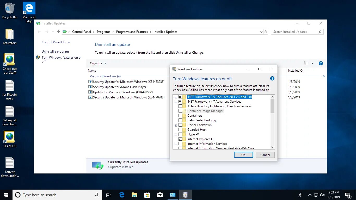Open Microsoft Edge desktop shortcut
356x200 pixels.
point(29,12)
